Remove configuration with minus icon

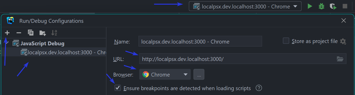click(x=19, y=33)
